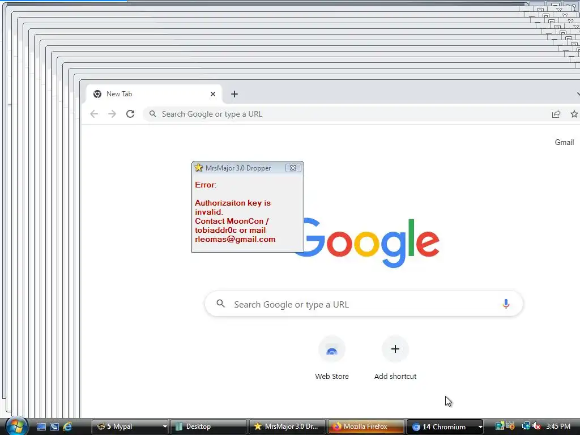
Task: Close the MrsMajor 3.0 Dropper dialog
Action: [x=293, y=168]
